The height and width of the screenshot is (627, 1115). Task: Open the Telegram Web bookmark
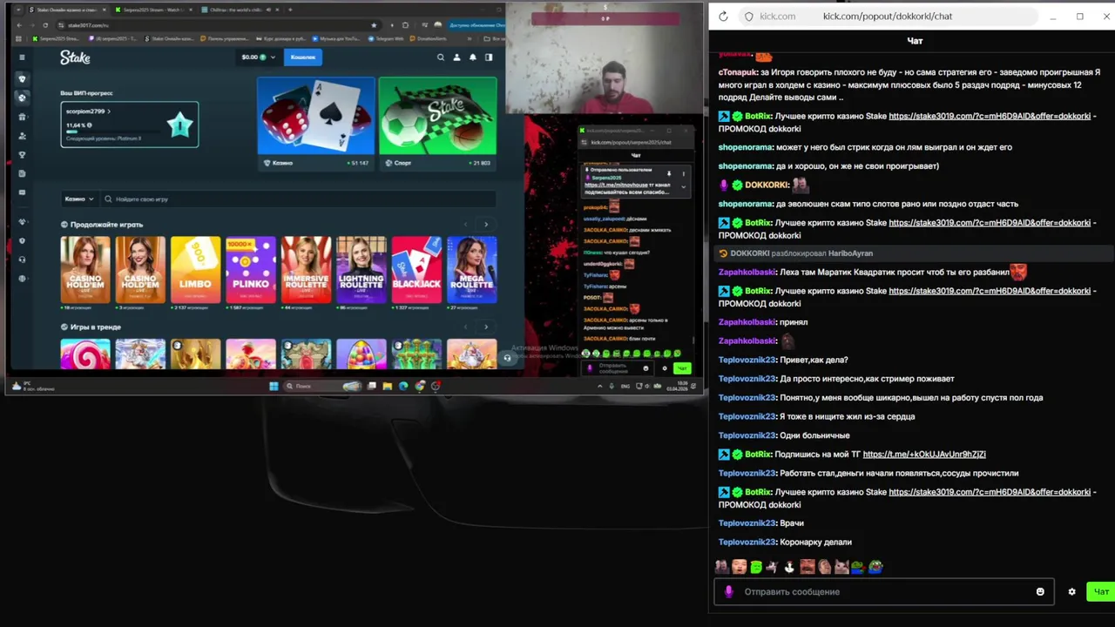point(388,39)
